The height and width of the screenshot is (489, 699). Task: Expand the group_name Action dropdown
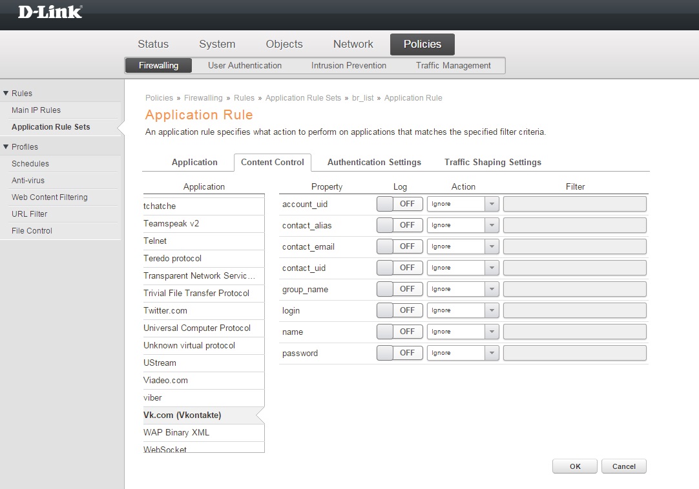tap(463, 289)
